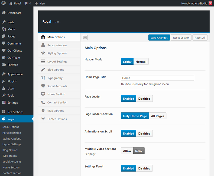Choose All Pages for Page Loader Location
Viewport: 214px width, 176px height.
(x=157, y=116)
